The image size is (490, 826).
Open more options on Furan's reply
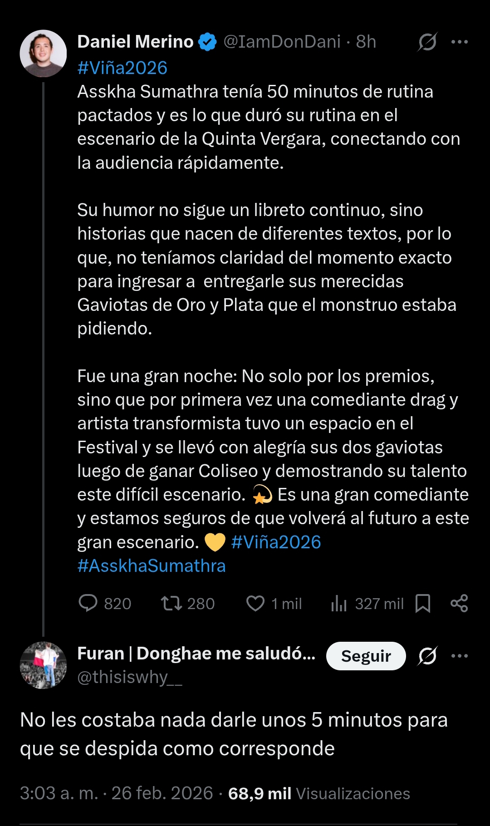[x=459, y=656]
